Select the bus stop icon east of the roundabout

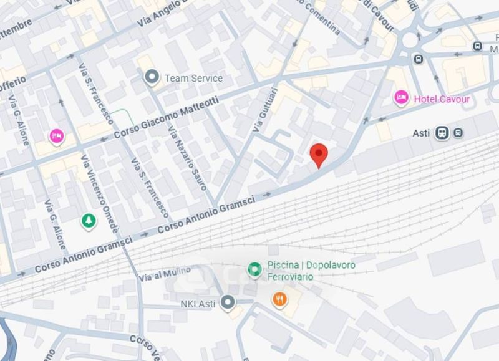(477, 46)
